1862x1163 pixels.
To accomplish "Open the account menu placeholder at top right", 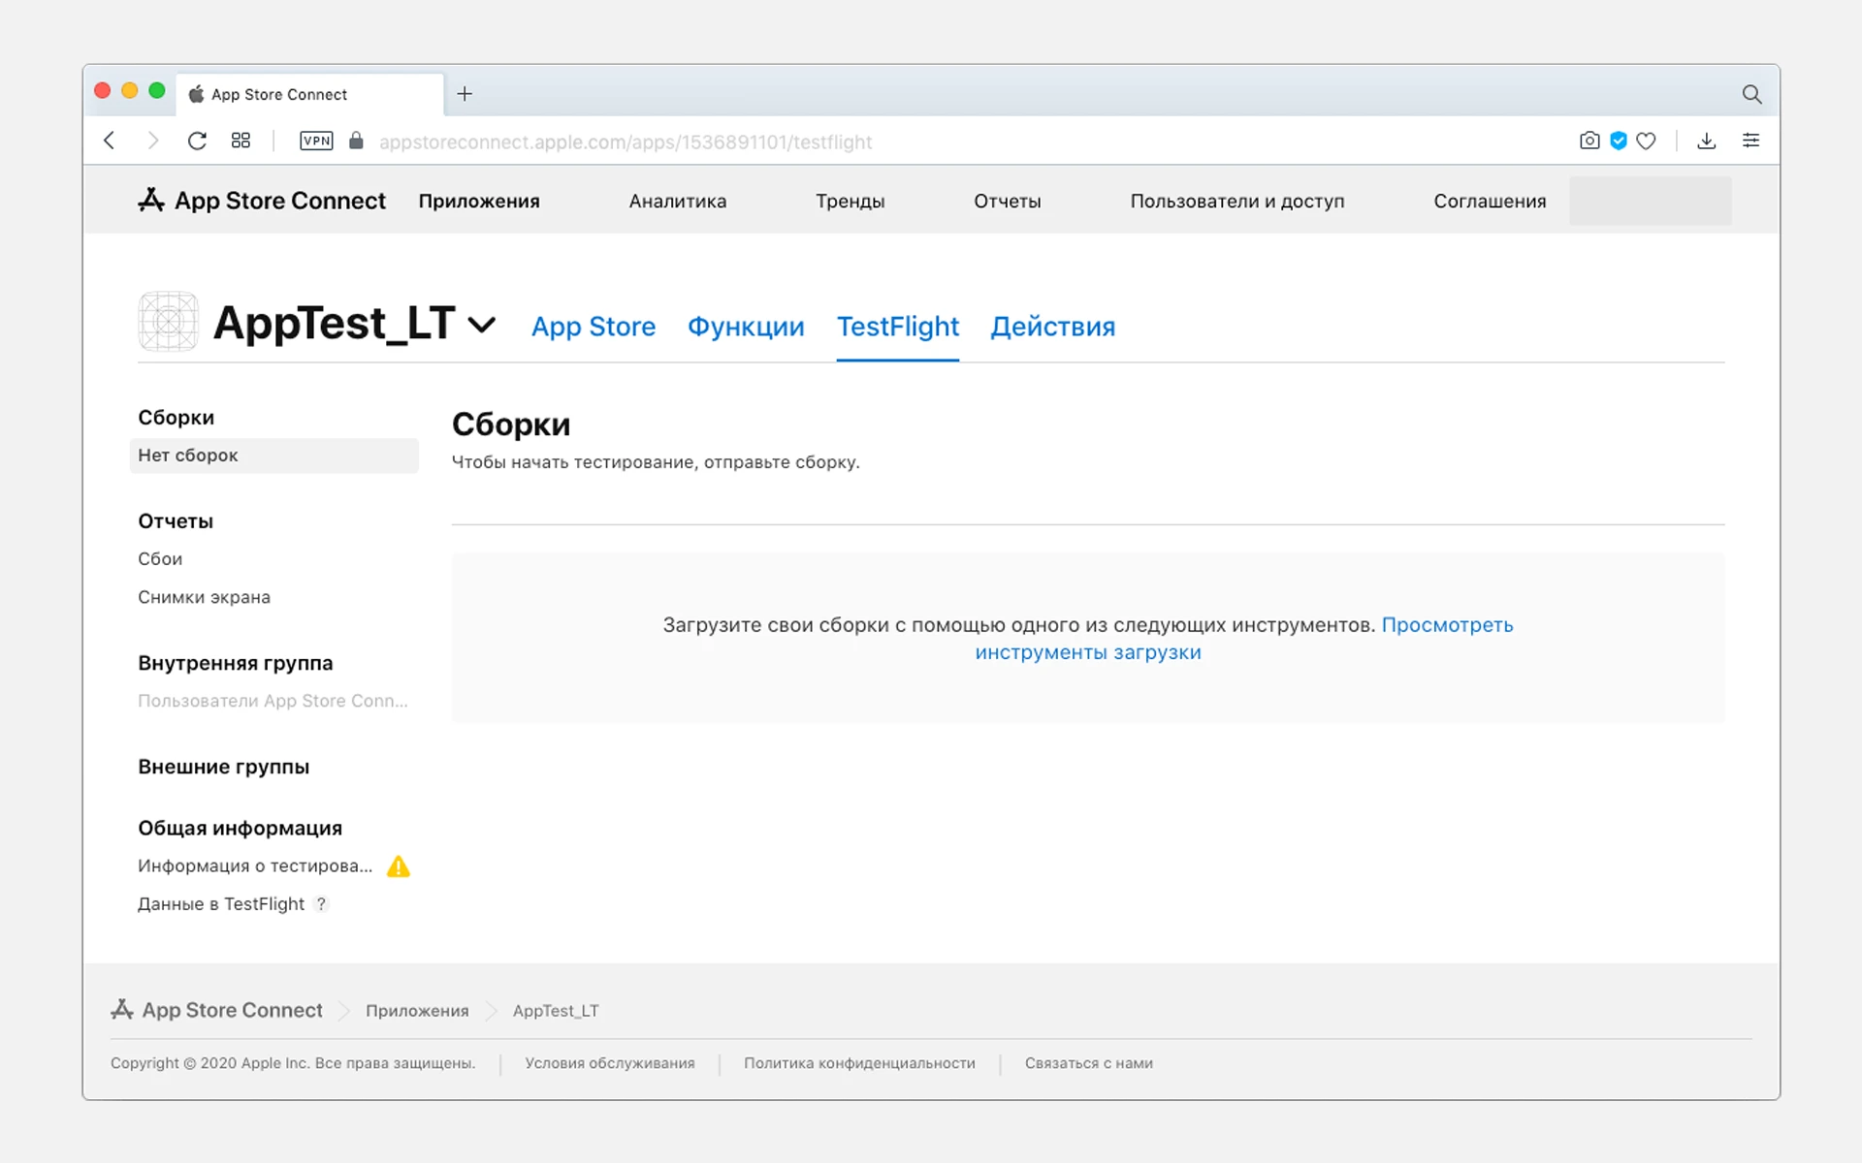I will point(1650,201).
